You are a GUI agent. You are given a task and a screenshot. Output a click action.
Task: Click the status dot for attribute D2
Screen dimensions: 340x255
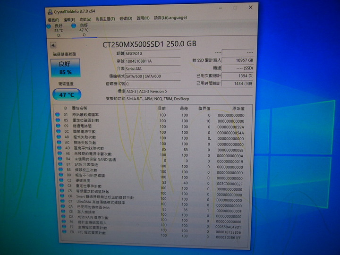63,216
